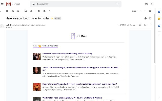Expand search options dropdown arrow
Viewport: 162px width, 101px height.
click(x=118, y=4)
